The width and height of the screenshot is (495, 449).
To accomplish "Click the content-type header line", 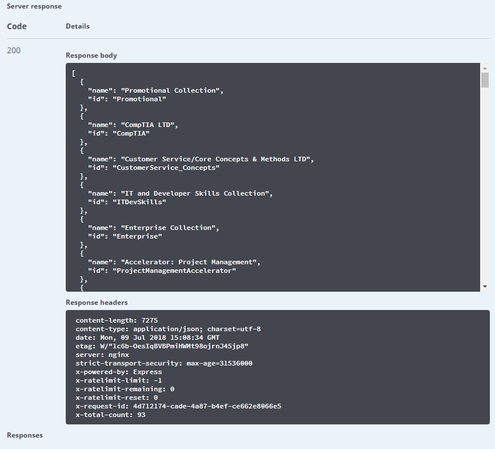I will (168, 329).
